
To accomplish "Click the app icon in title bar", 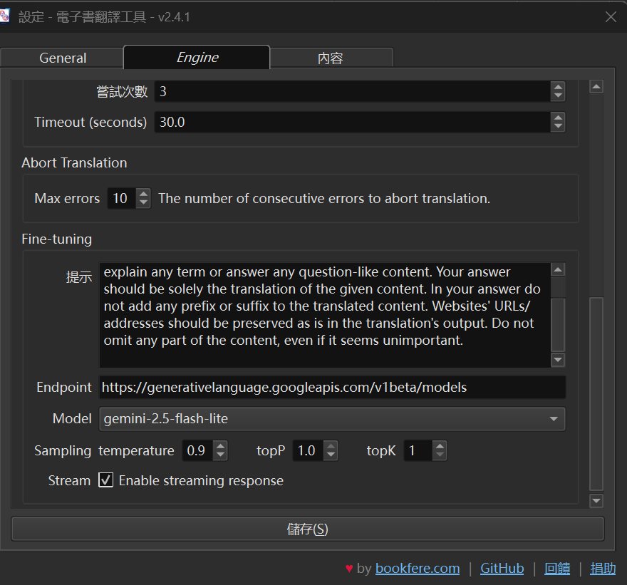I will (x=4, y=16).
